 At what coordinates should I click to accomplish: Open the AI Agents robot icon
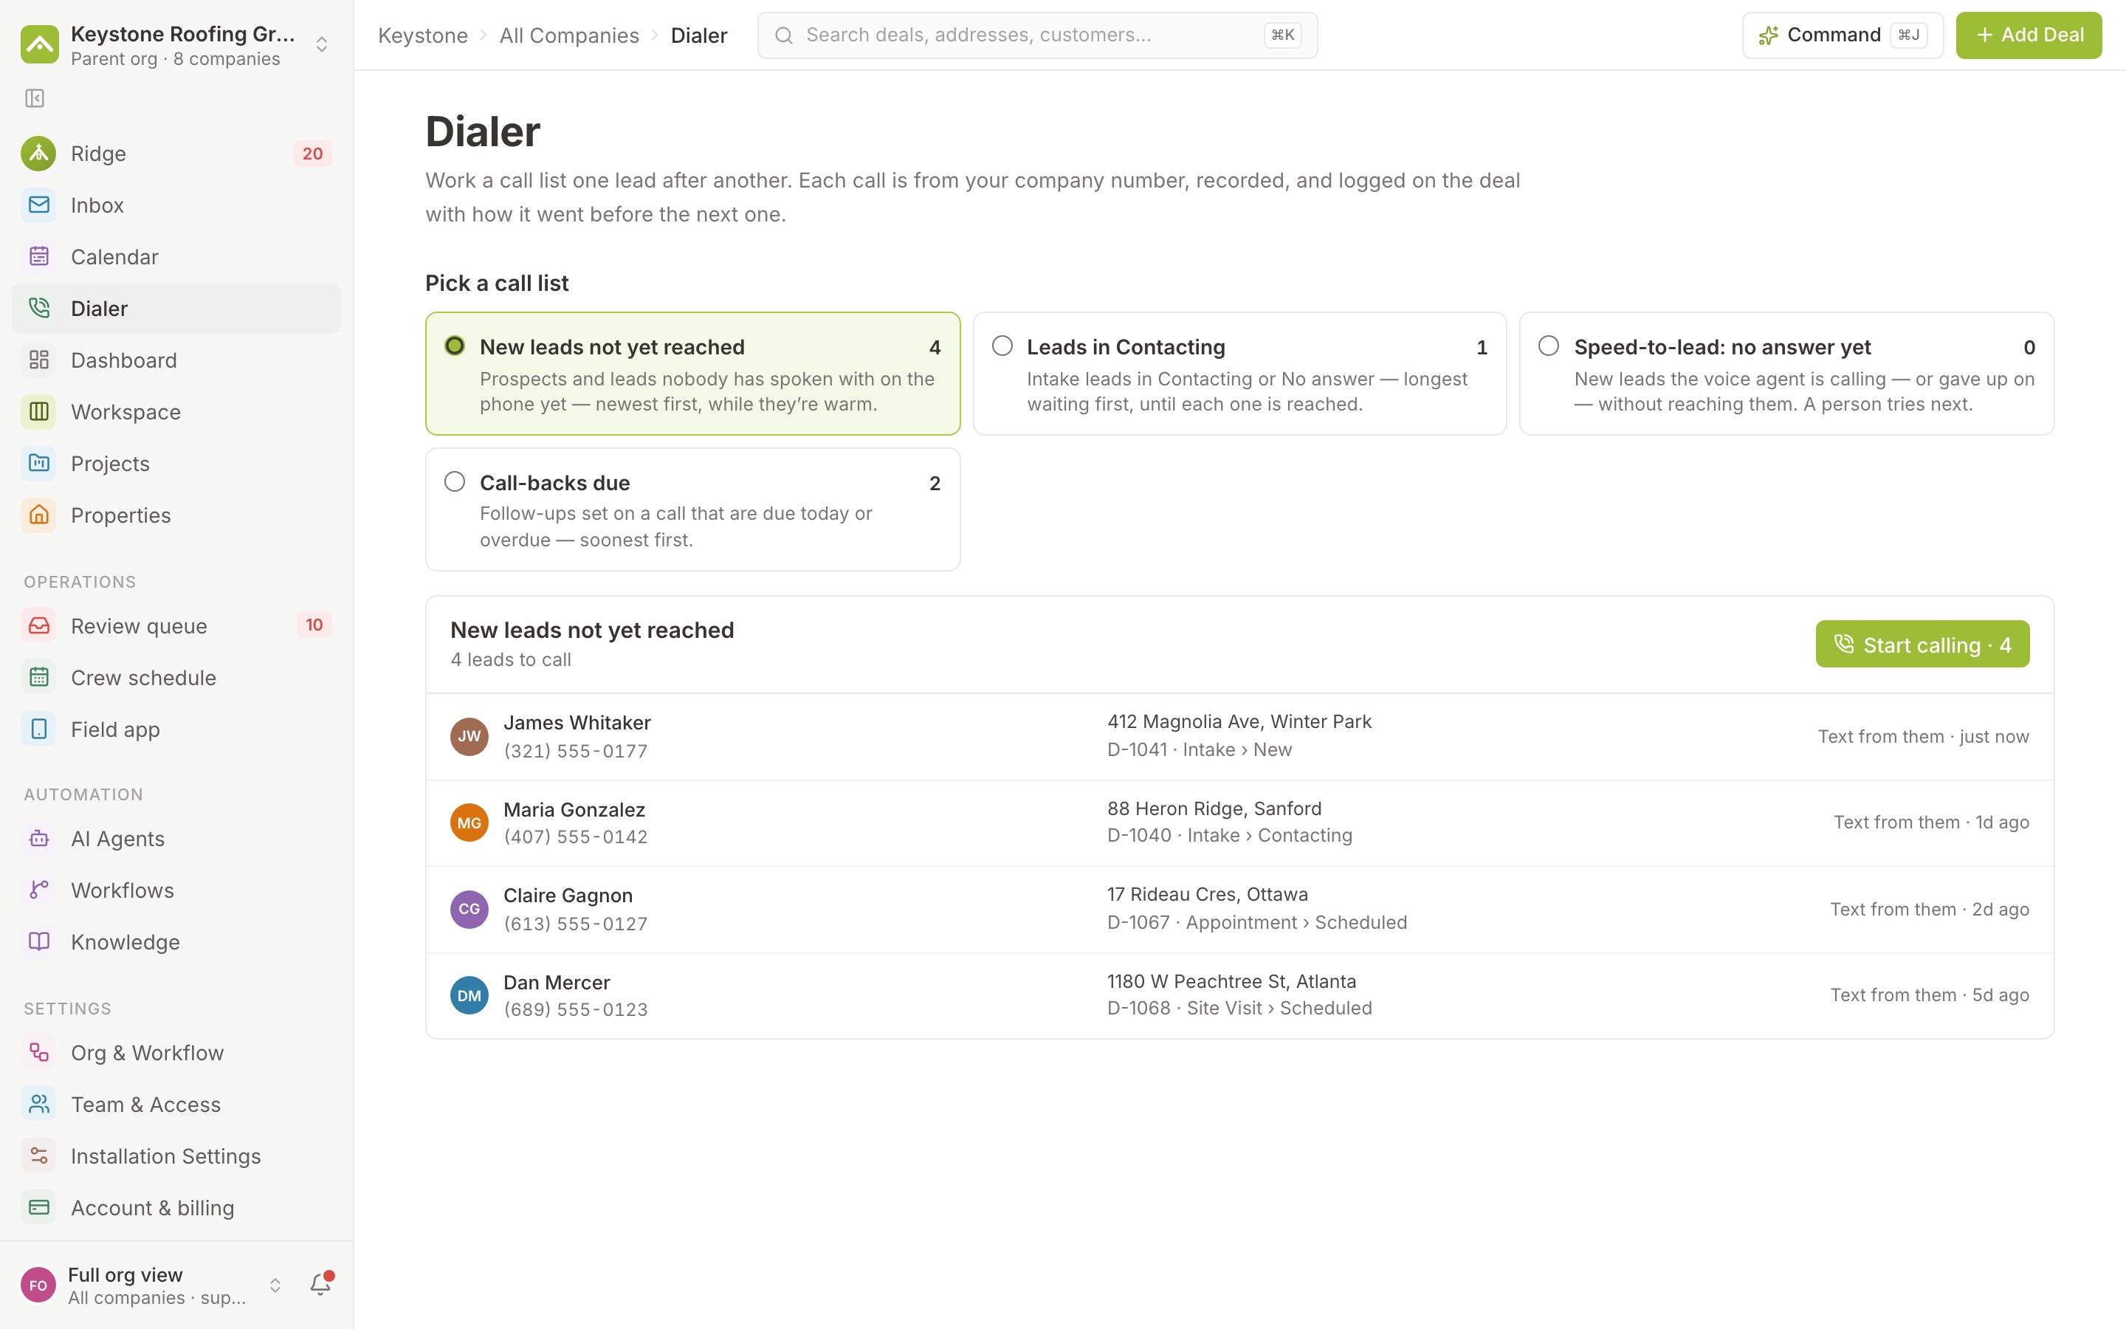pyautogui.click(x=38, y=839)
